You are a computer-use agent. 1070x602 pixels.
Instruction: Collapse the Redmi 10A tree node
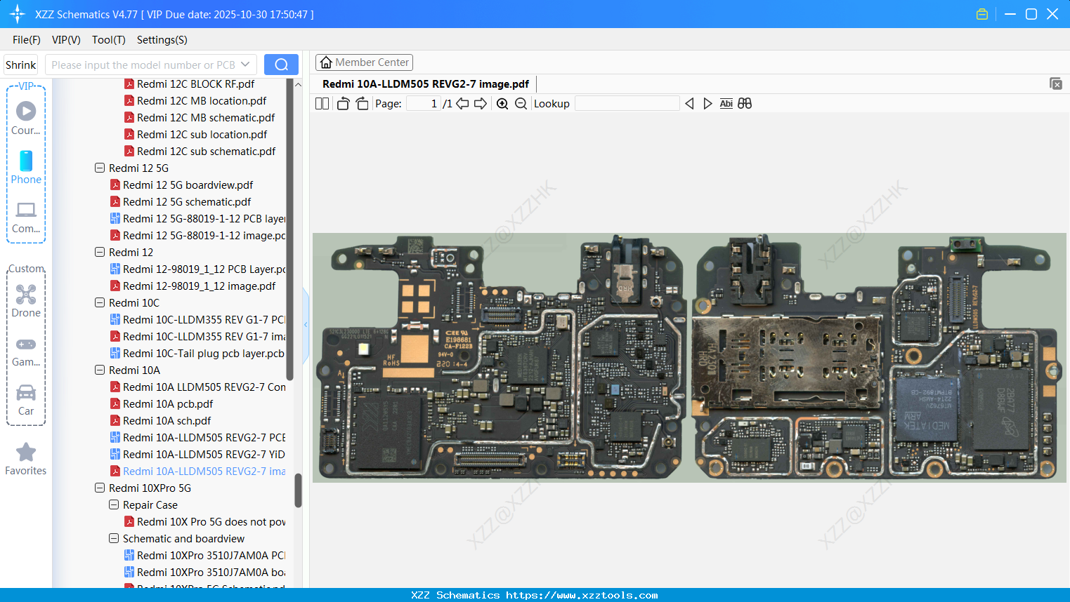click(99, 370)
